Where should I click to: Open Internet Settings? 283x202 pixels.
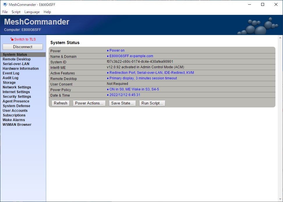(16, 92)
